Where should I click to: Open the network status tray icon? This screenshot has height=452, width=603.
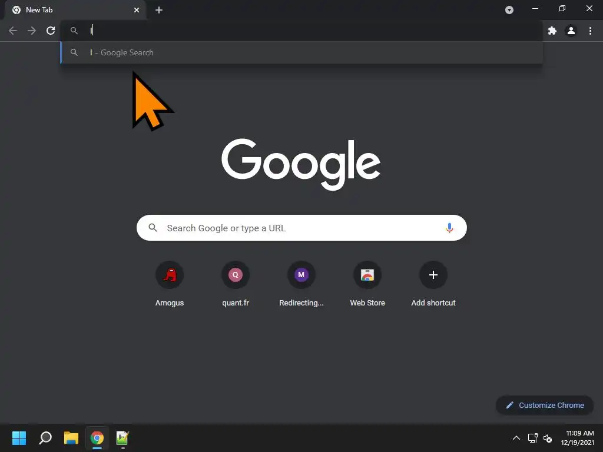coord(532,438)
